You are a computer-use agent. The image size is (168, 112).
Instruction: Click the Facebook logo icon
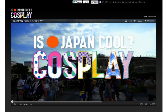(x=100, y=2)
